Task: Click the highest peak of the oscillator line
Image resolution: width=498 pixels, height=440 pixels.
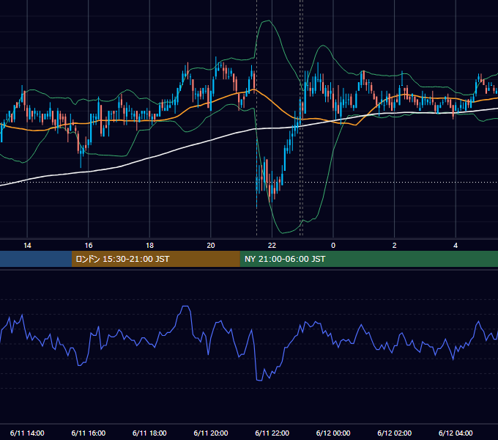Action: click(x=186, y=307)
